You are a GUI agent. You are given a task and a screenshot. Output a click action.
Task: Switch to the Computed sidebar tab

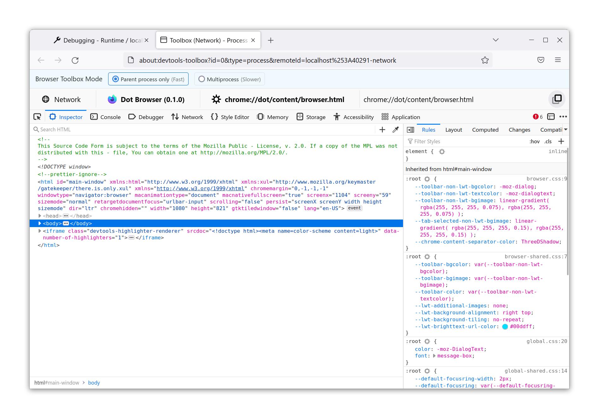485,130
